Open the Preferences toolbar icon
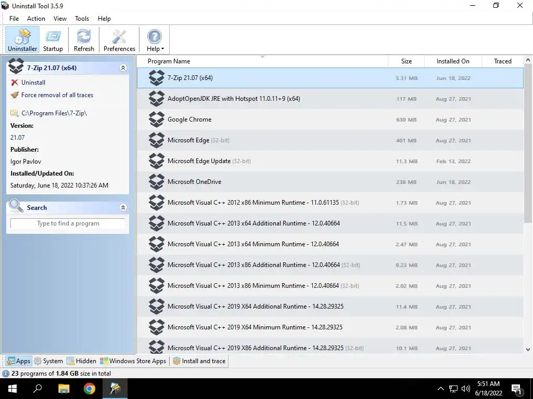 coord(119,40)
